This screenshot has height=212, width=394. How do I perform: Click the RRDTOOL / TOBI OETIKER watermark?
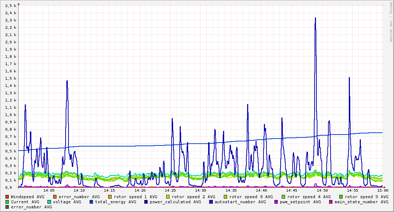tap(391, 22)
